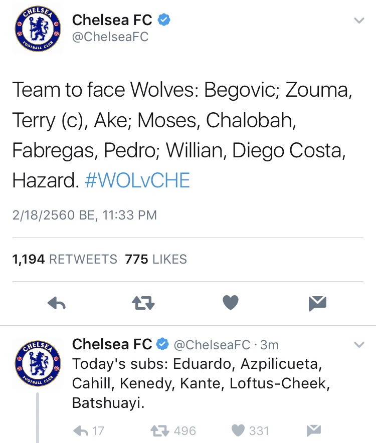This screenshot has width=376, height=443.
Task: Like the Today's subs tweet
Action: click(x=239, y=430)
